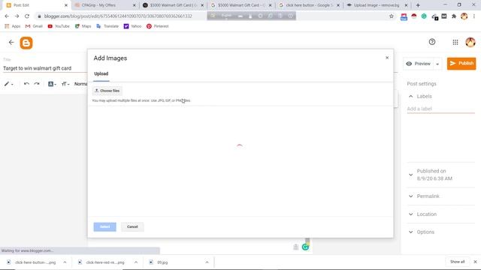Expand the Location section
The height and width of the screenshot is (270, 481).
(411, 214)
